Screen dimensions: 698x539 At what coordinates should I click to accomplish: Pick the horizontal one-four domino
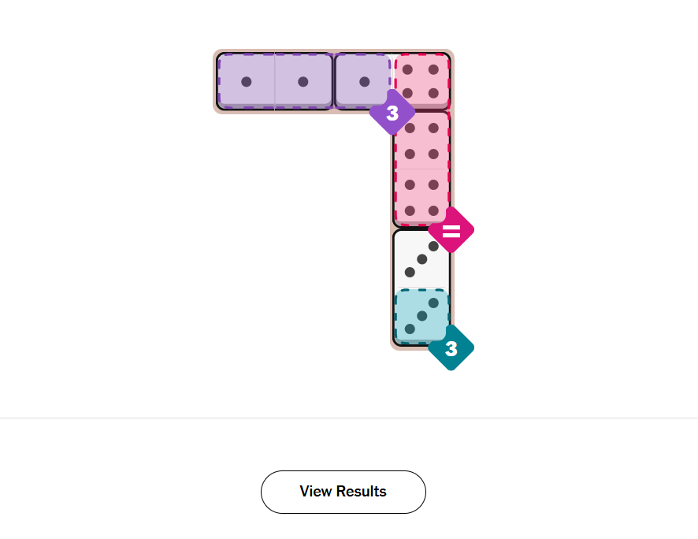392,81
